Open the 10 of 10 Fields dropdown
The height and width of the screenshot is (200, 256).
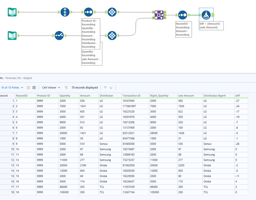click(x=12, y=87)
